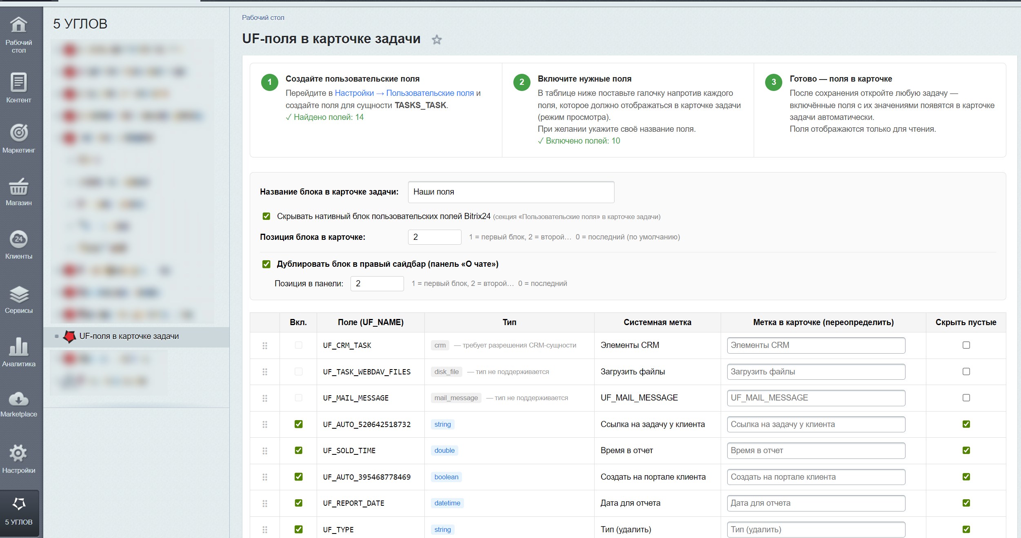The image size is (1021, 538).
Task: Disable the UF_REPORT_DATE field checkbox
Action: coord(299,503)
